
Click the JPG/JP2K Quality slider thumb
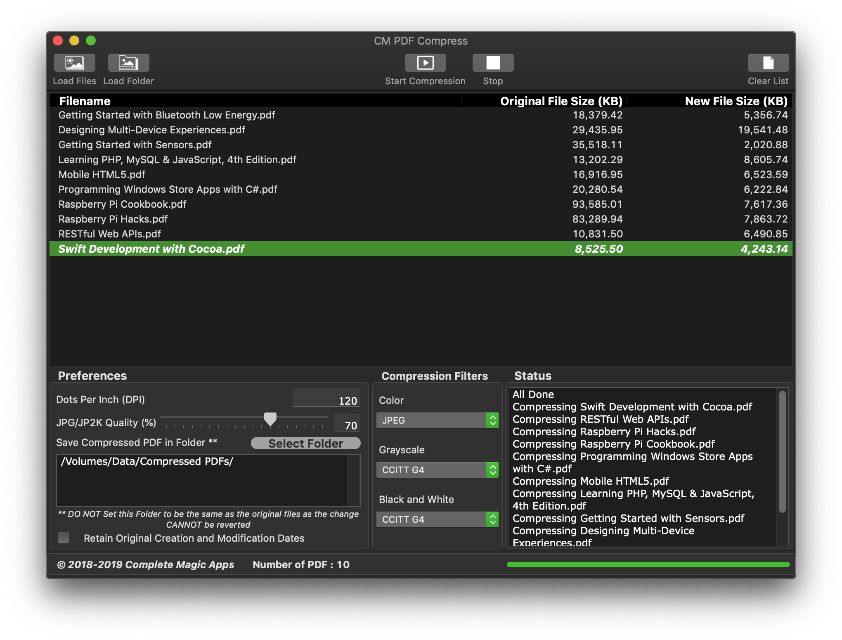[x=270, y=419]
